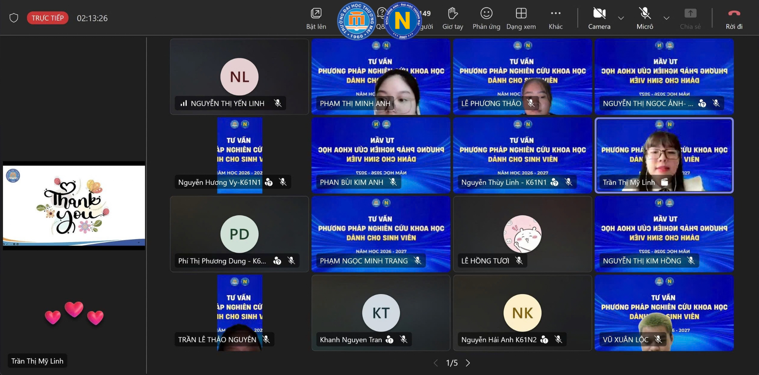Select NGUYỄN THỊ YẾN LINH tile

[239, 77]
